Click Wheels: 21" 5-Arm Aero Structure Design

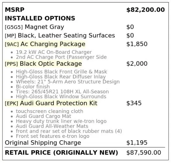coord(68,82)
